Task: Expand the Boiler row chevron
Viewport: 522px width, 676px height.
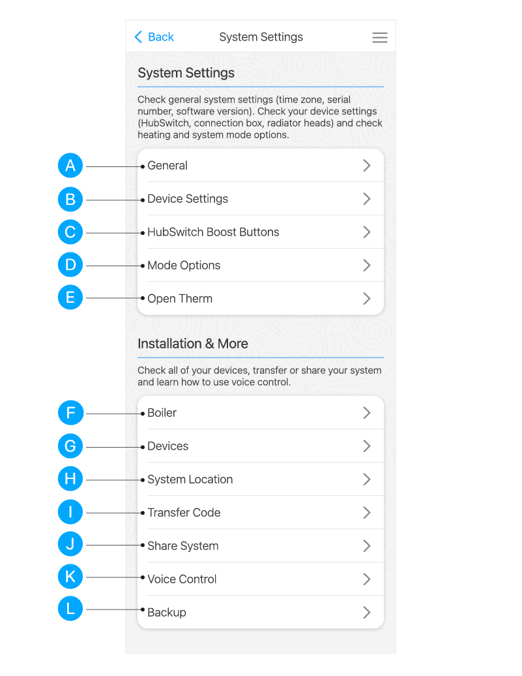Action: 367,413
